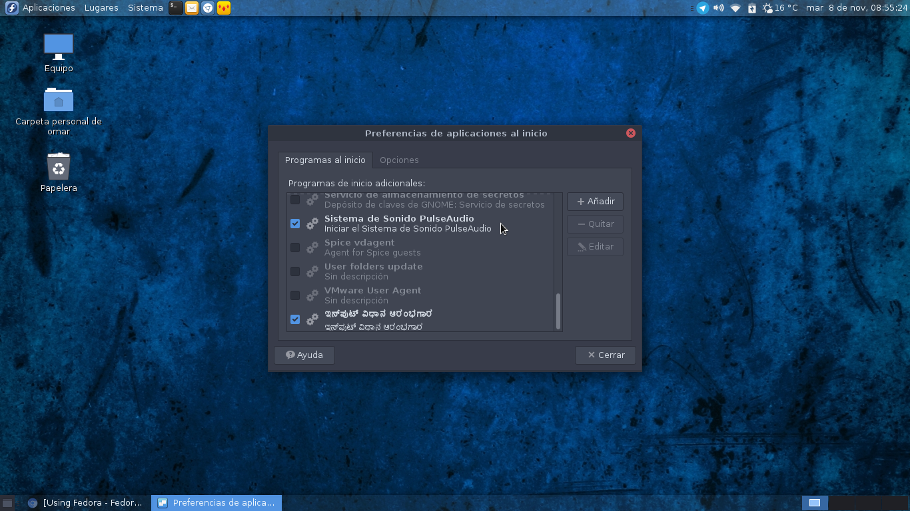Enable the VMware User Agent checkbox
910x511 pixels.
tap(295, 295)
